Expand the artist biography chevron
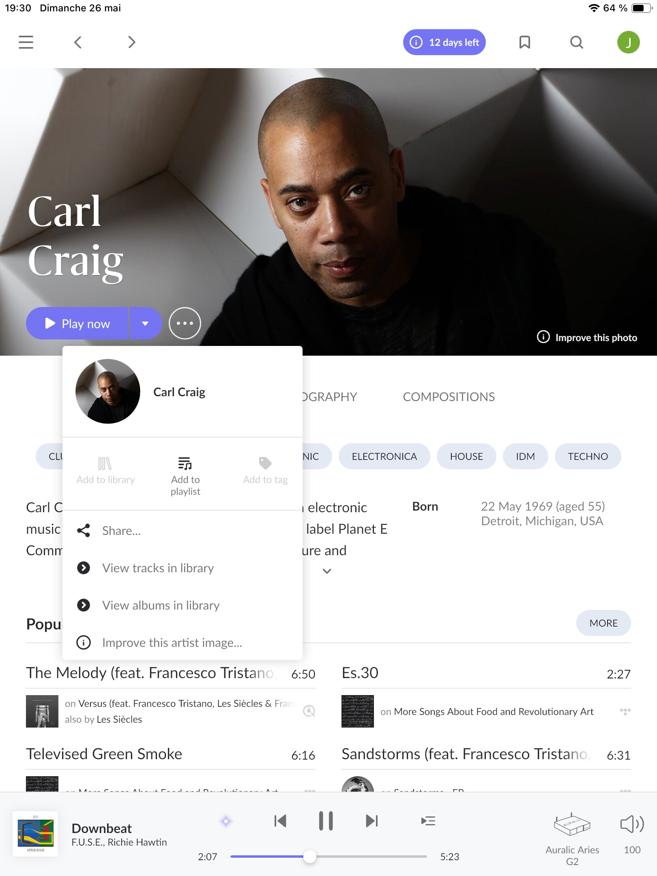This screenshot has height=876, width=657. [x=327, y=571]
